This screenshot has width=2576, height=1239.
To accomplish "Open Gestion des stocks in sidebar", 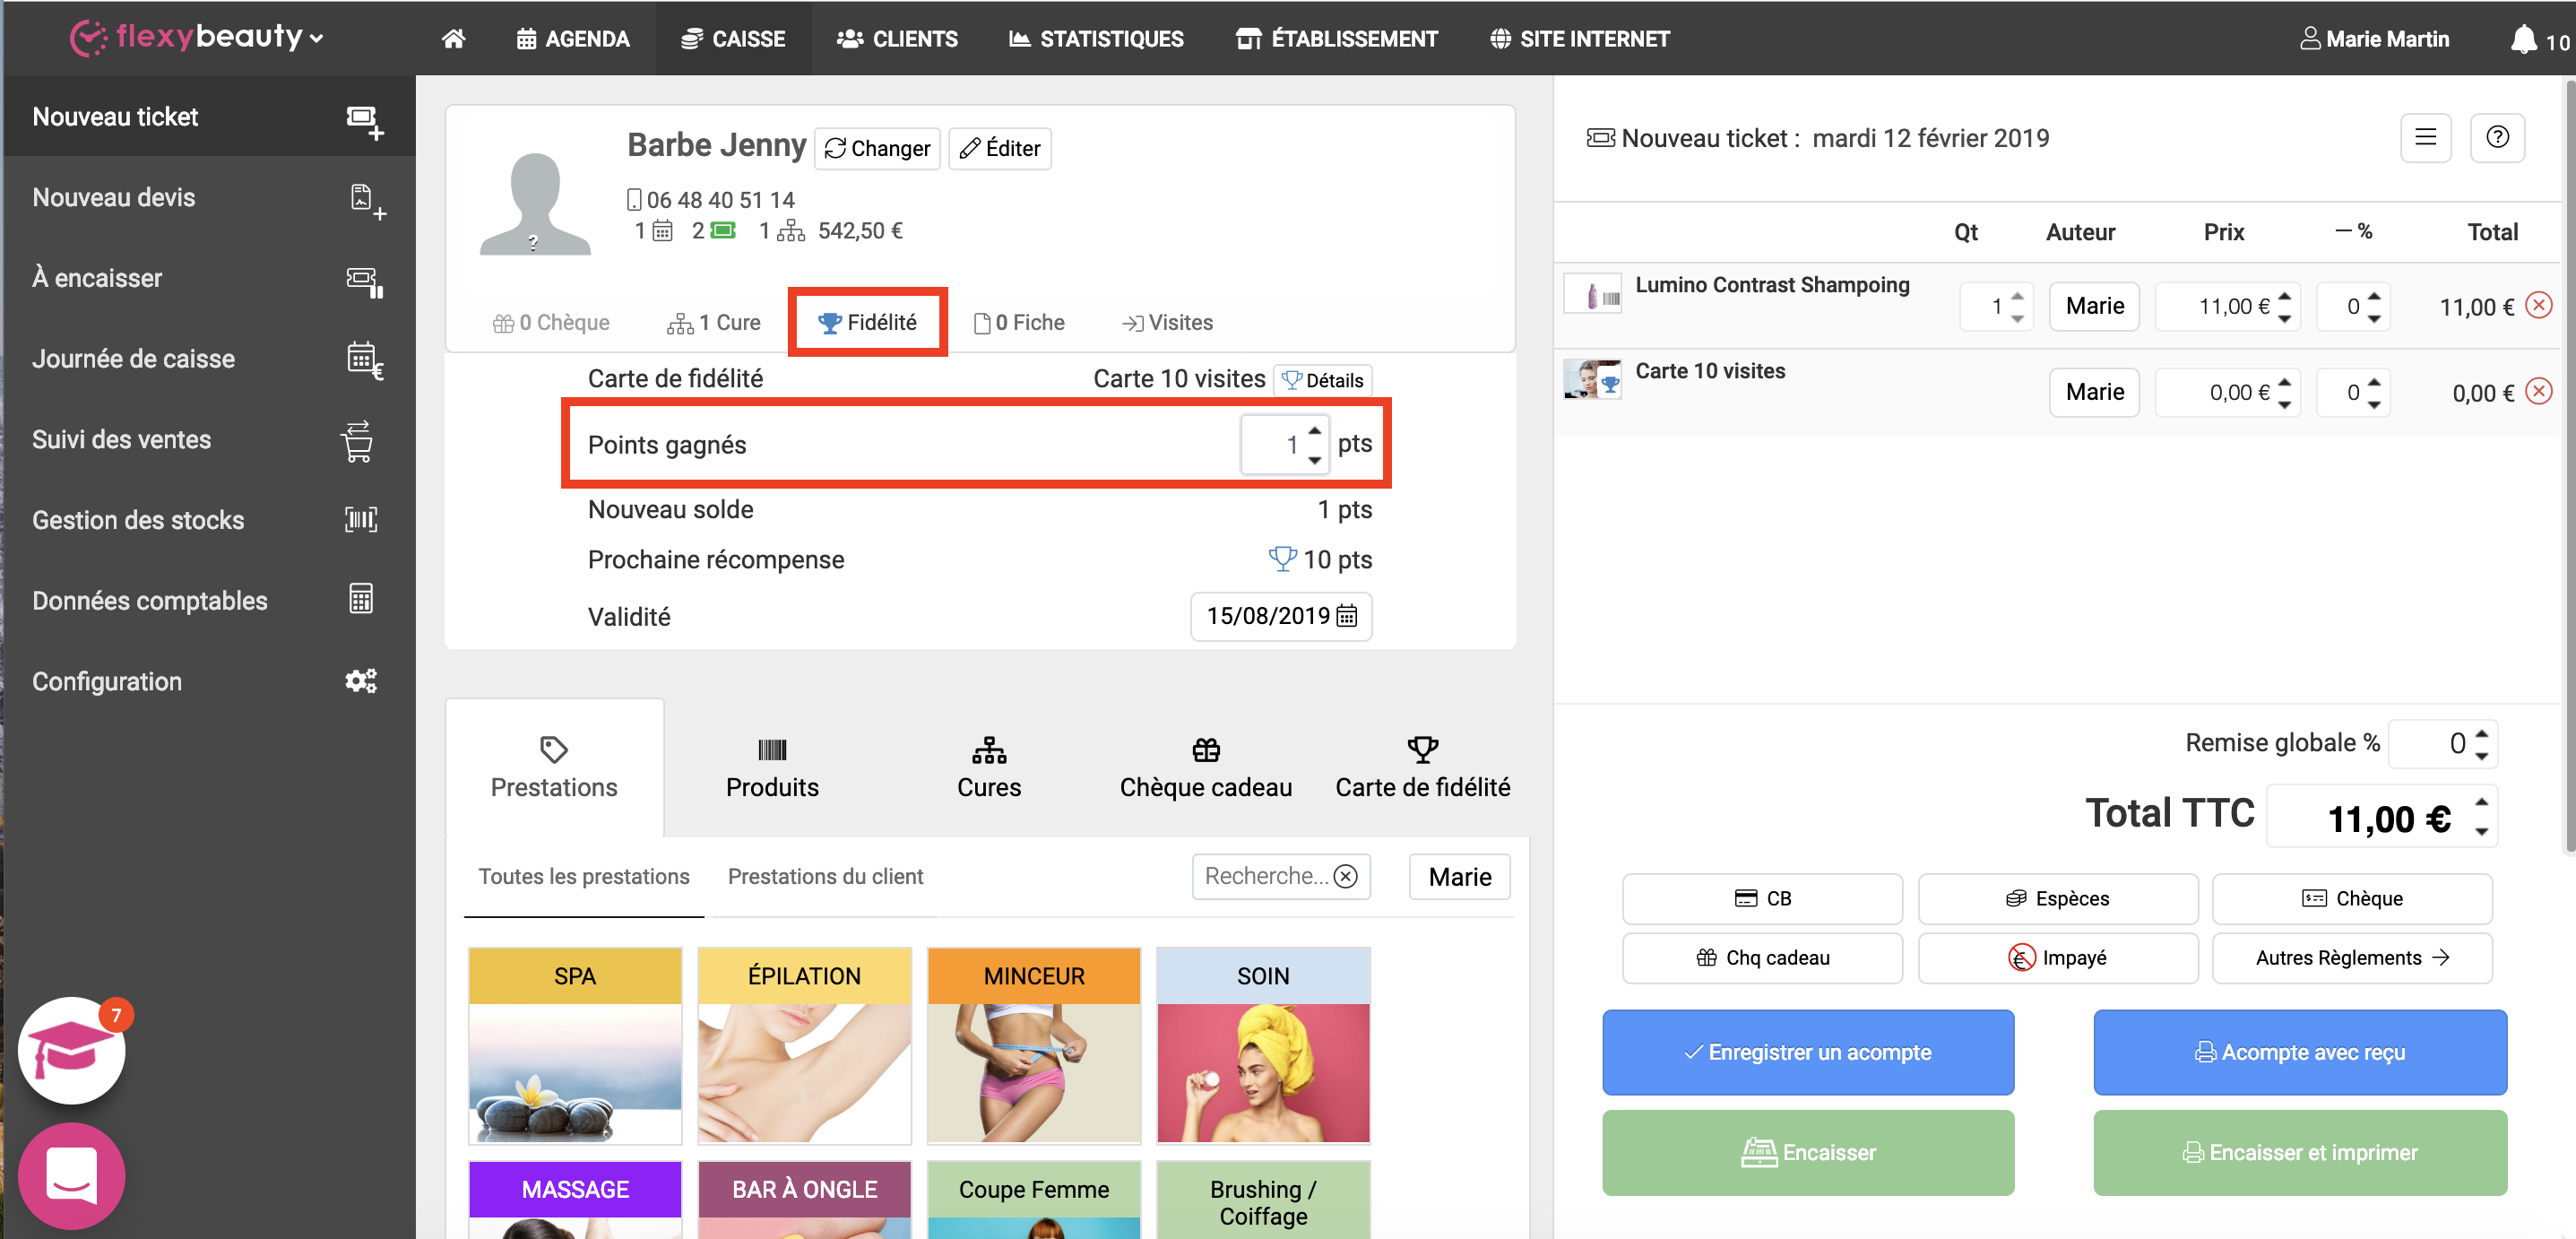I will click(208, 520).
